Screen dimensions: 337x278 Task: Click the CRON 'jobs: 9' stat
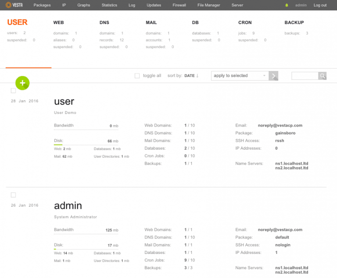coord(246,33)
